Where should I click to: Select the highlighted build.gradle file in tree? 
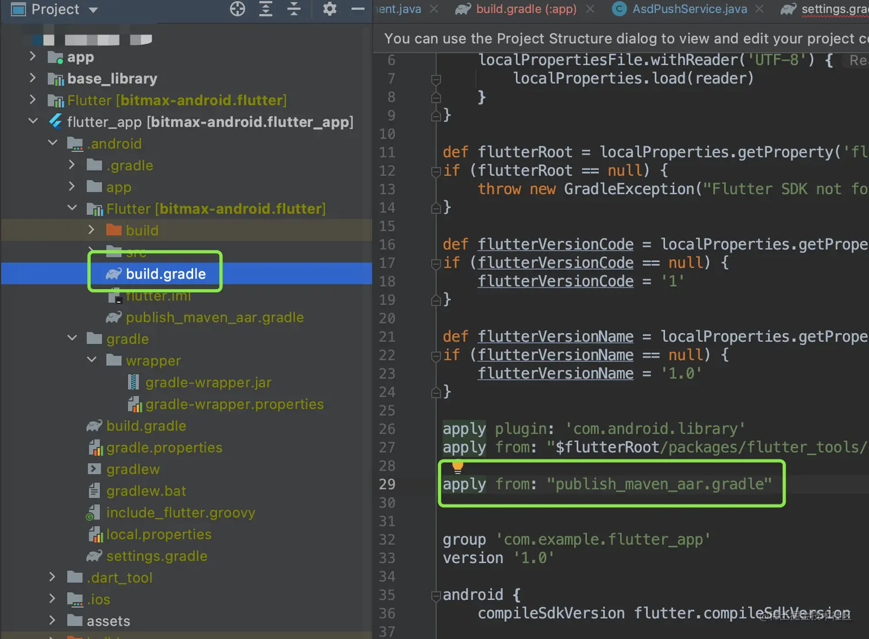click(166, 274)
